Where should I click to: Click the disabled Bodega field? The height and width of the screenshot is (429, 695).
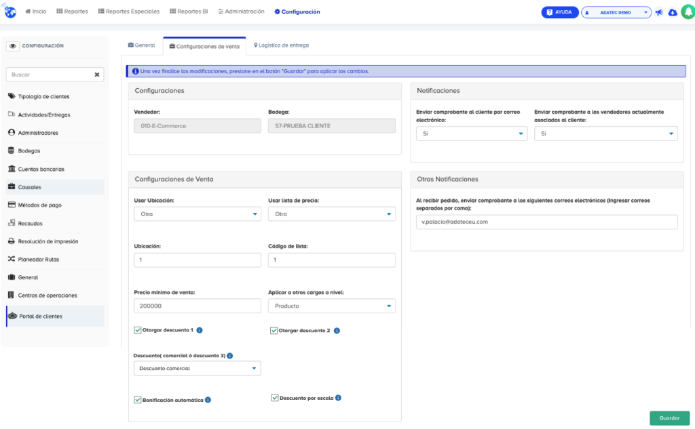click(x=331, y=126)
